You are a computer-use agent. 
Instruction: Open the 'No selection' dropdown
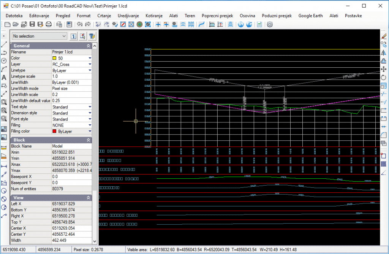[x=39, y=36]
